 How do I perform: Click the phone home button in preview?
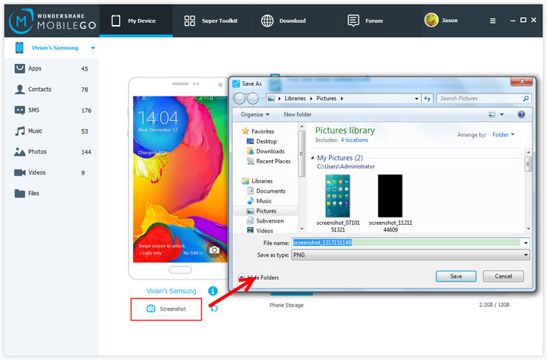[180, 270]
